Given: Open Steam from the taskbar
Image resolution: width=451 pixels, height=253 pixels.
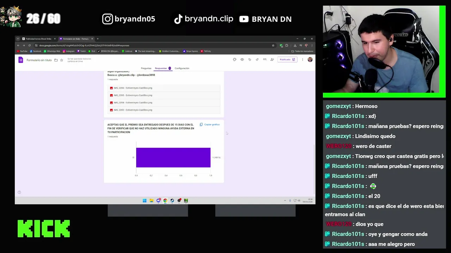Looking at the screenshot, I should point(172,201).
